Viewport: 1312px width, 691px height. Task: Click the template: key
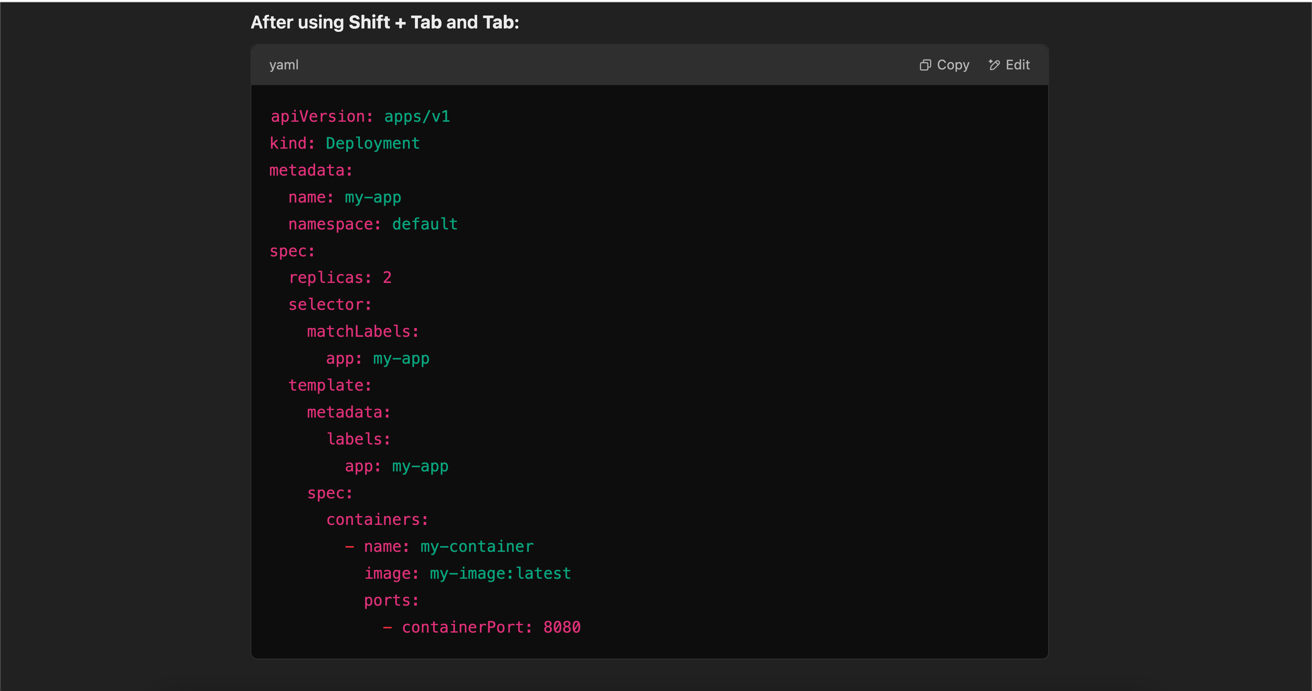(330, 386)
